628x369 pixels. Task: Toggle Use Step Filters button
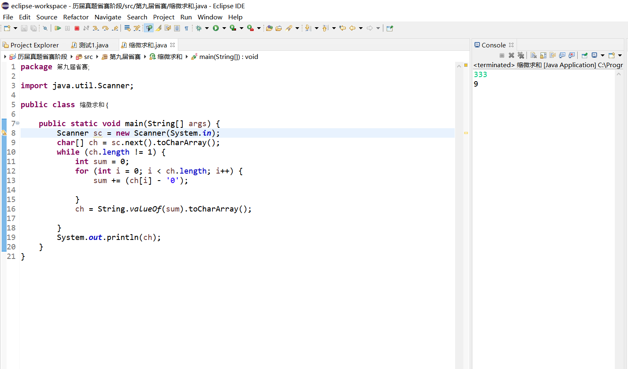coord(137,28)
